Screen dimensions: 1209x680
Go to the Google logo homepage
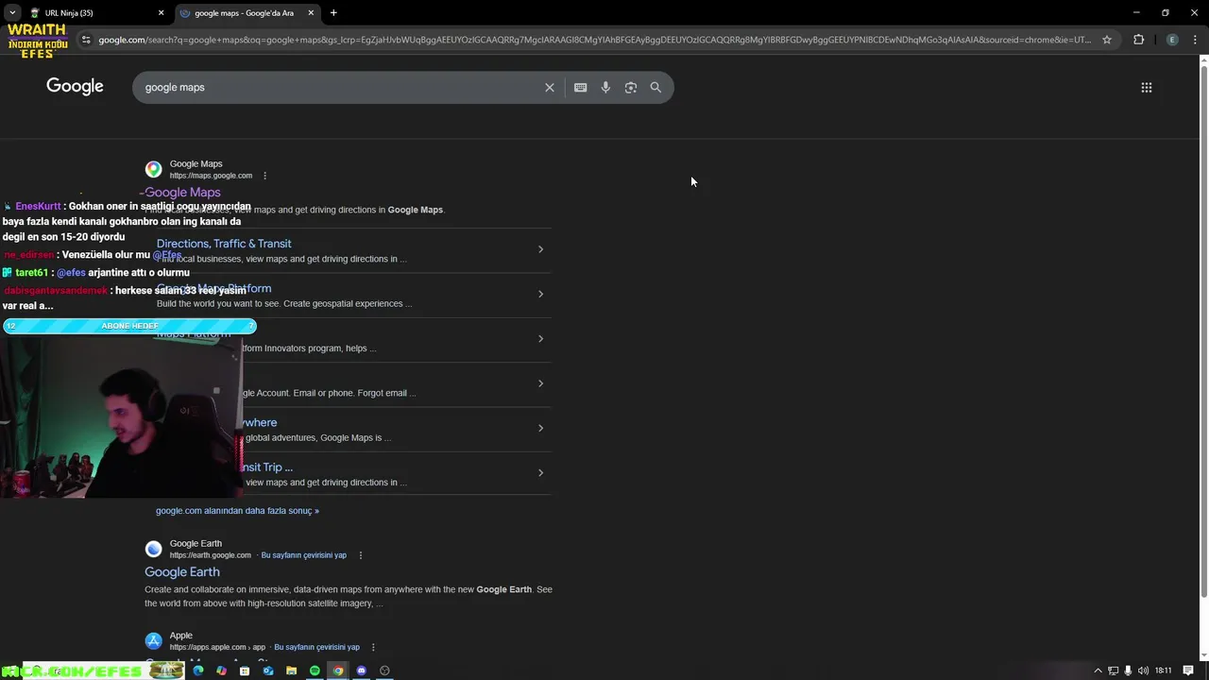75,86
